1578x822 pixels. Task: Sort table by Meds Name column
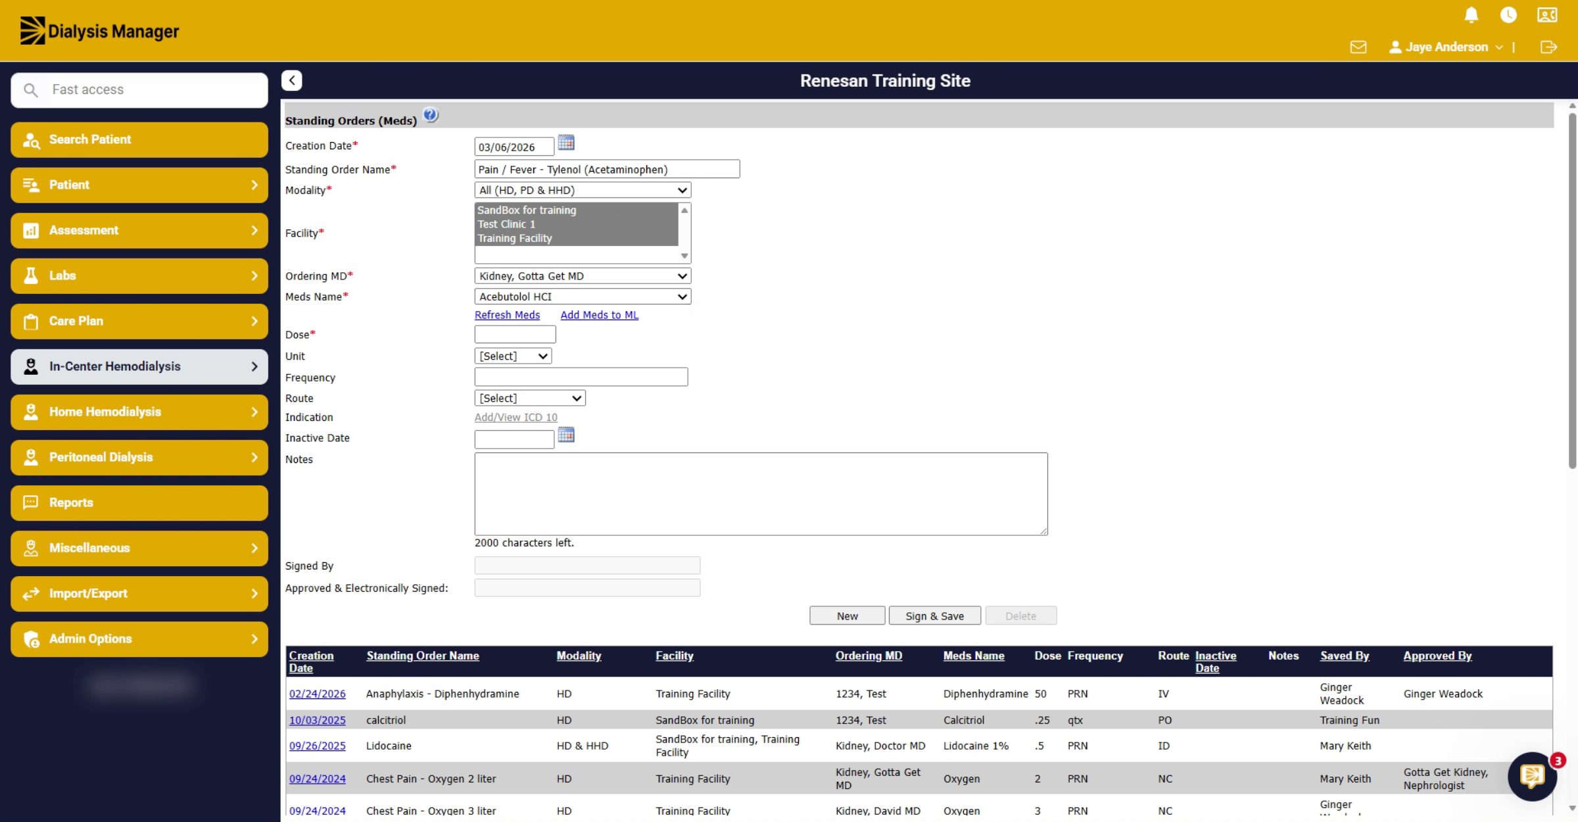click(x=974, y=656)
